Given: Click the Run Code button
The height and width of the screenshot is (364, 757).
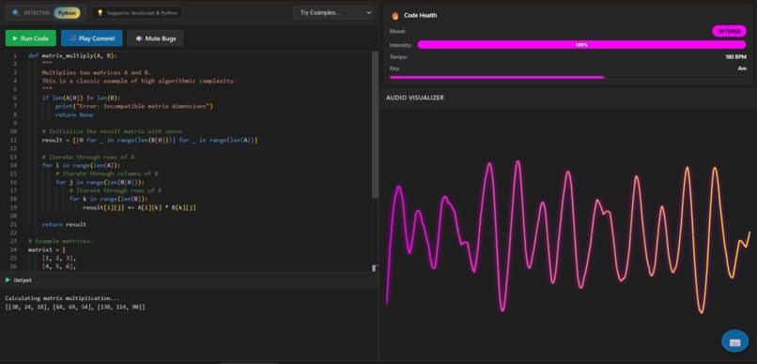Looking at the screenshot, I should coord(31,38).
